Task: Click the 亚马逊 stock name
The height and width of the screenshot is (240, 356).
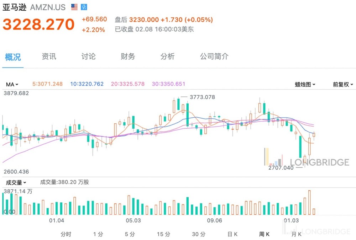Action: 15,7
